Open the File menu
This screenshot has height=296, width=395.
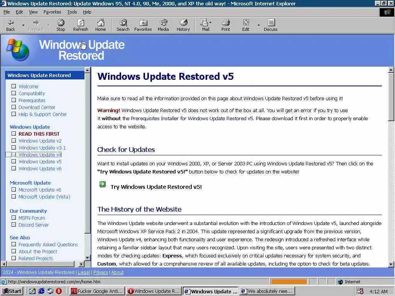click(7, 12)
